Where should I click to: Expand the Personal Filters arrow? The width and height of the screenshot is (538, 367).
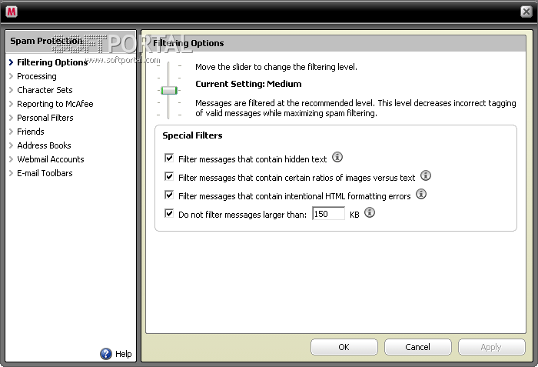point(11,118)
